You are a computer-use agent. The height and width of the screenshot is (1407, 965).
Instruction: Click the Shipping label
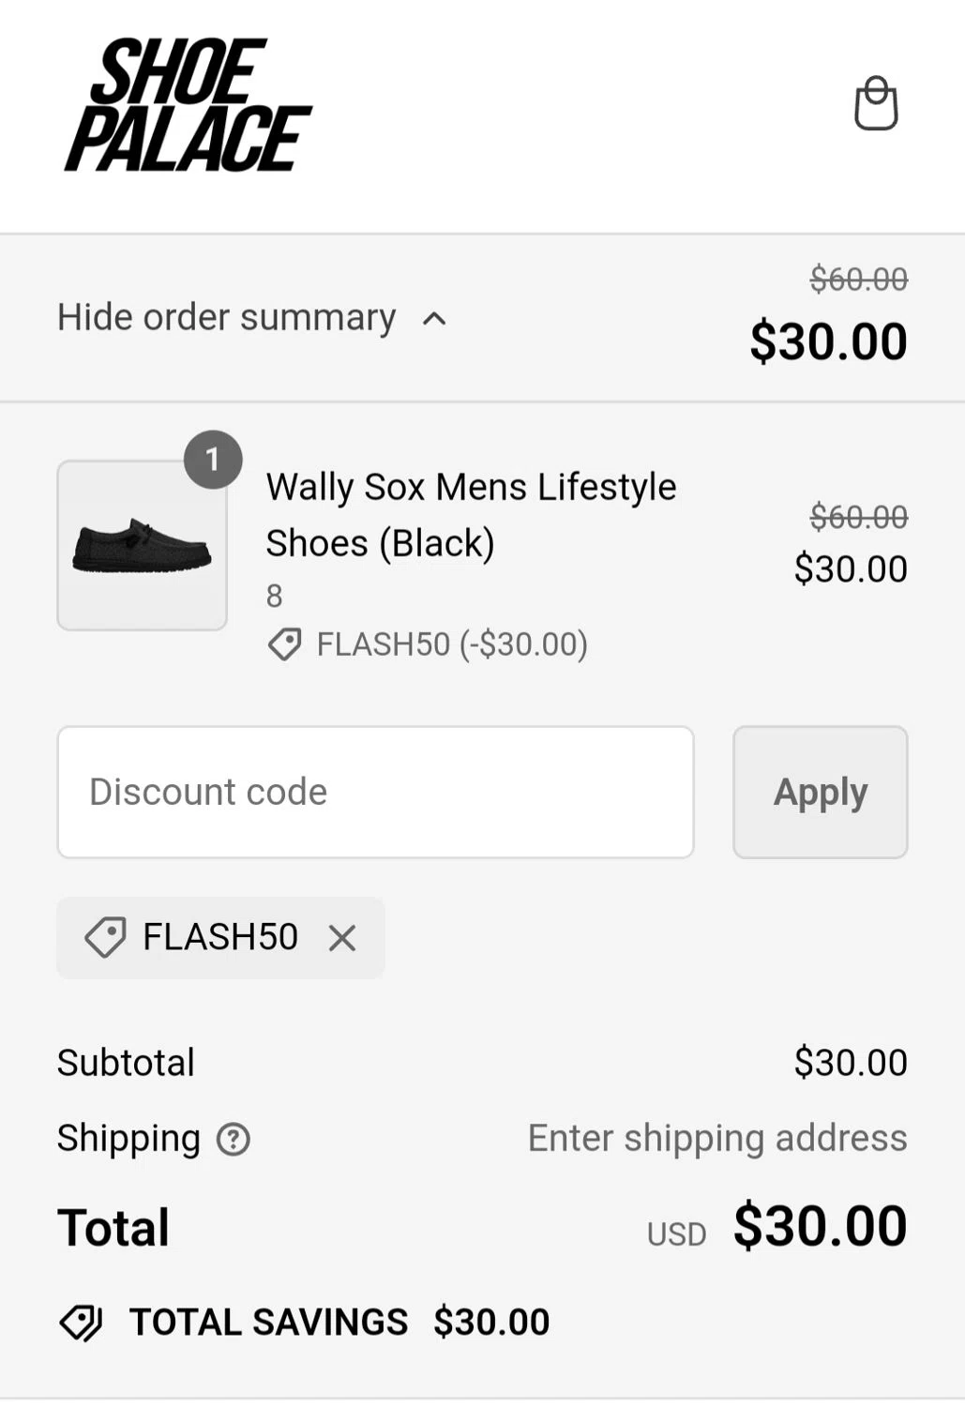pyautogui.click(x=128, y=1138)
